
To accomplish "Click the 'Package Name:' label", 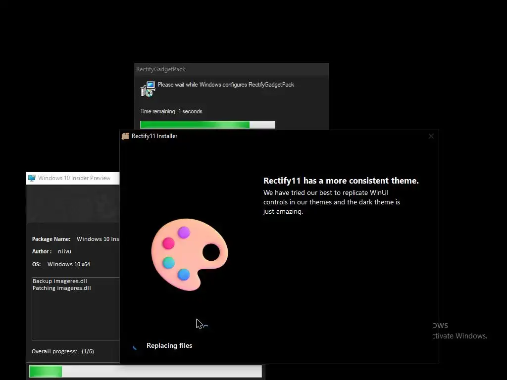I will 51,239.
